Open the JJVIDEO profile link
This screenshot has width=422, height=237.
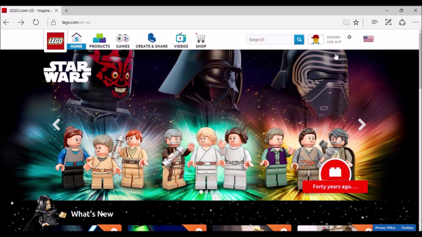coord(333,37)
